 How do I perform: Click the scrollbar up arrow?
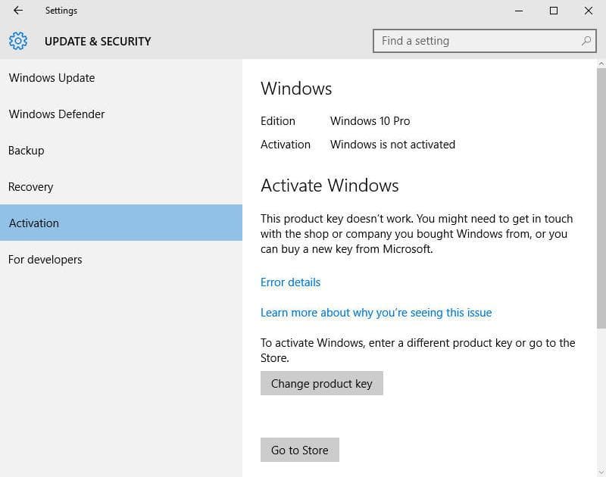pos(601,64)
